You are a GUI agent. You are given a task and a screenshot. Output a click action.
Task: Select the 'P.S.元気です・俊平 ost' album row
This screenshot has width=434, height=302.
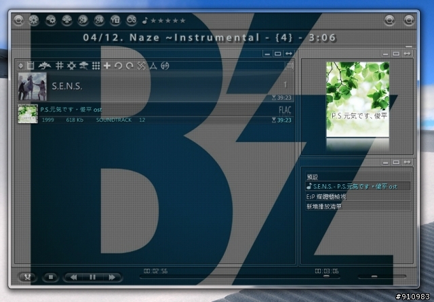(155, 114)
